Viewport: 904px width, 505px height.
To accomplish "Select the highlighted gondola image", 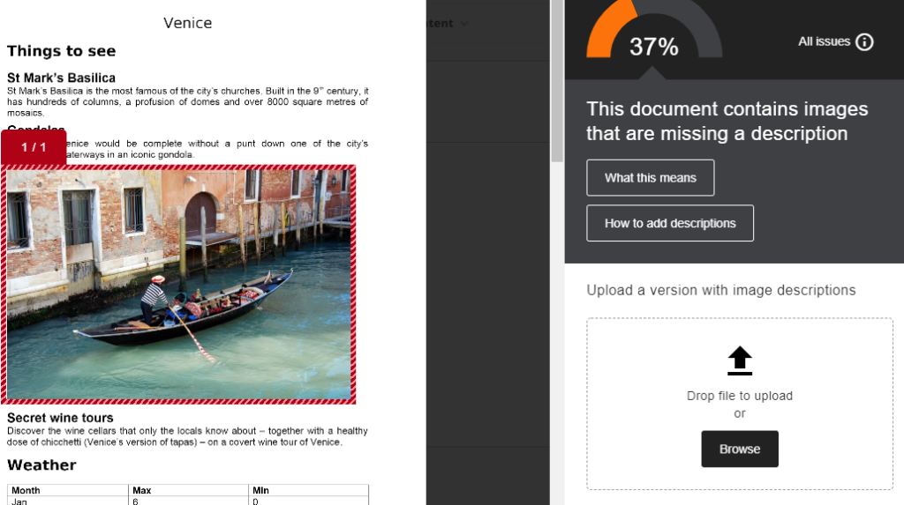I will 178,285.
